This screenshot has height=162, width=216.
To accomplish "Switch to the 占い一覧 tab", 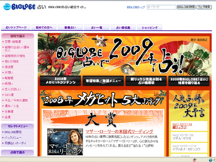I will [97, 27].
